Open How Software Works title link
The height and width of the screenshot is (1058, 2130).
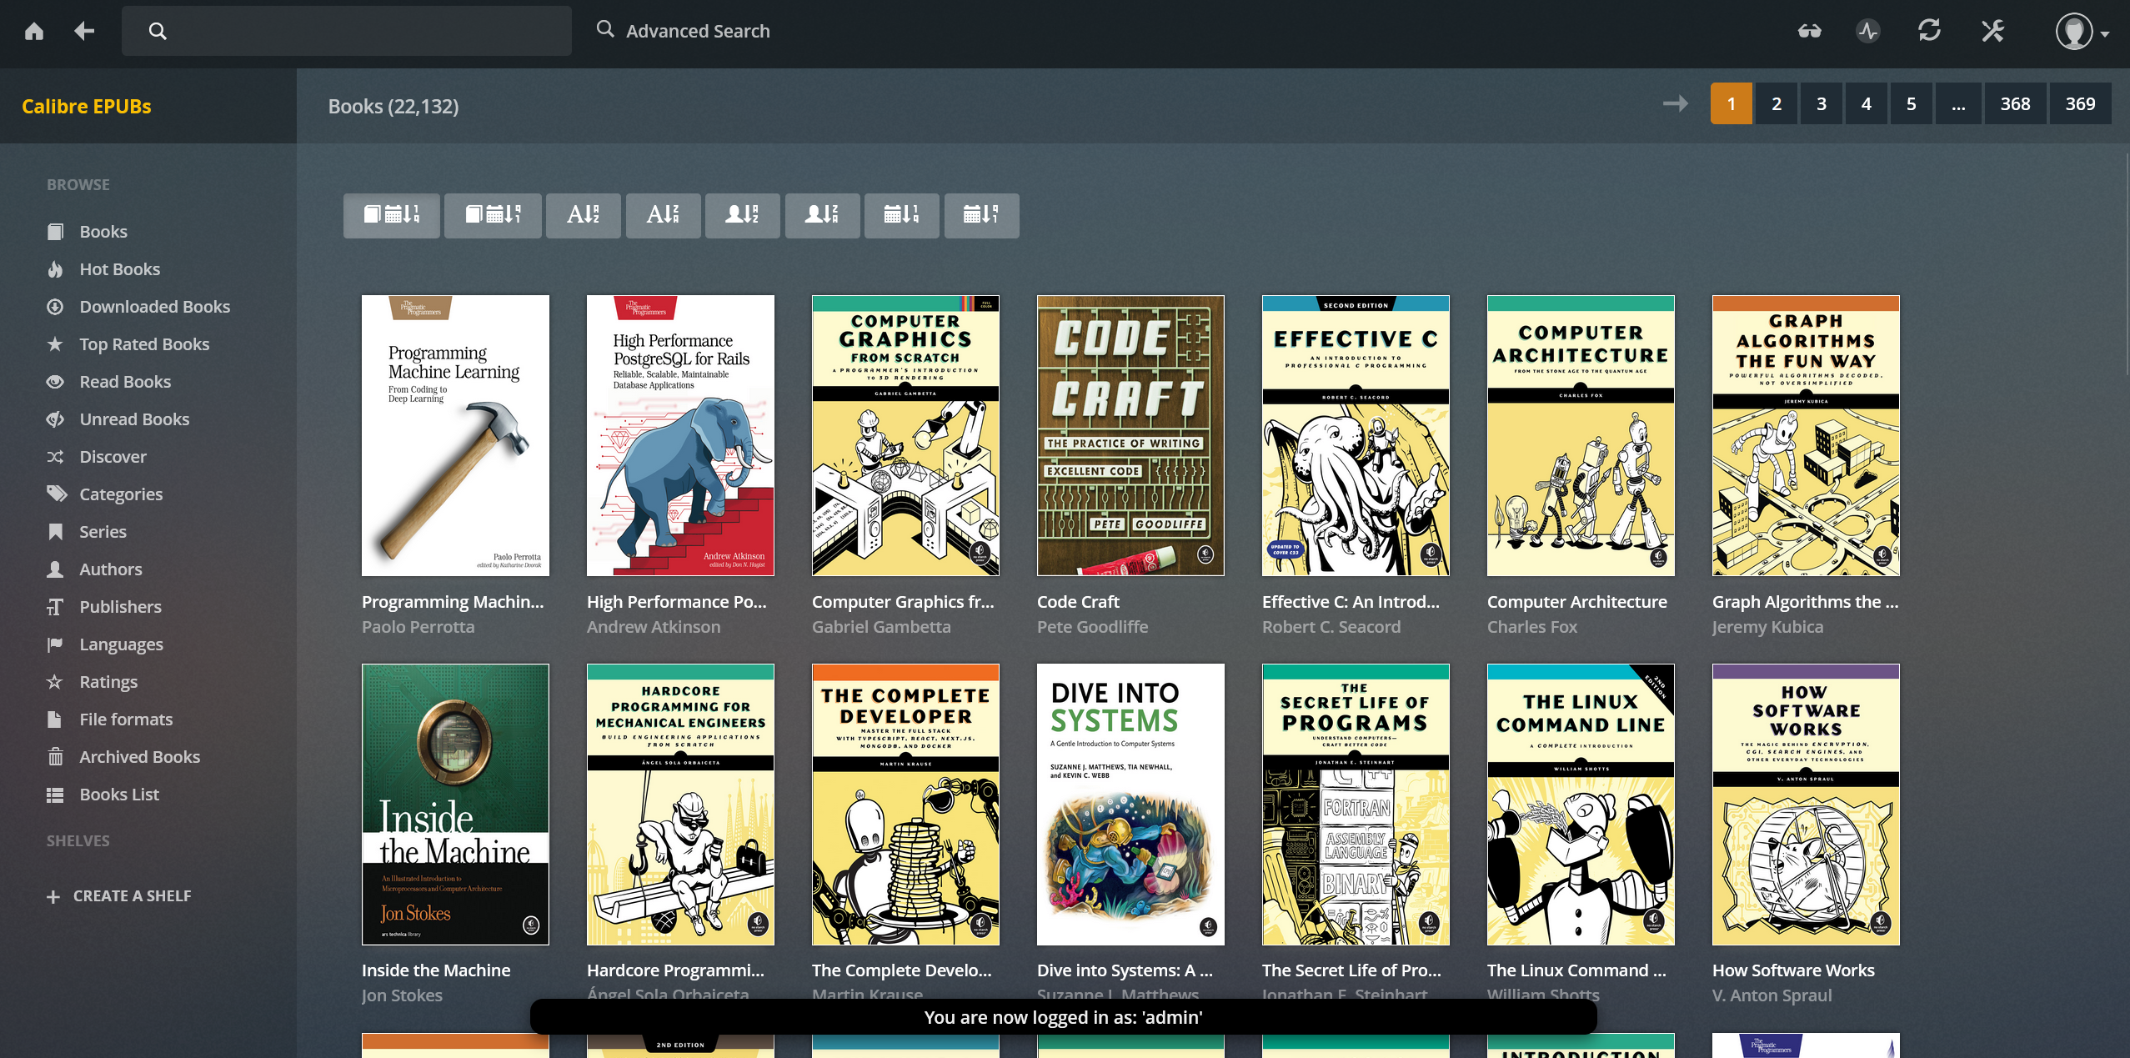(1793, 970)
